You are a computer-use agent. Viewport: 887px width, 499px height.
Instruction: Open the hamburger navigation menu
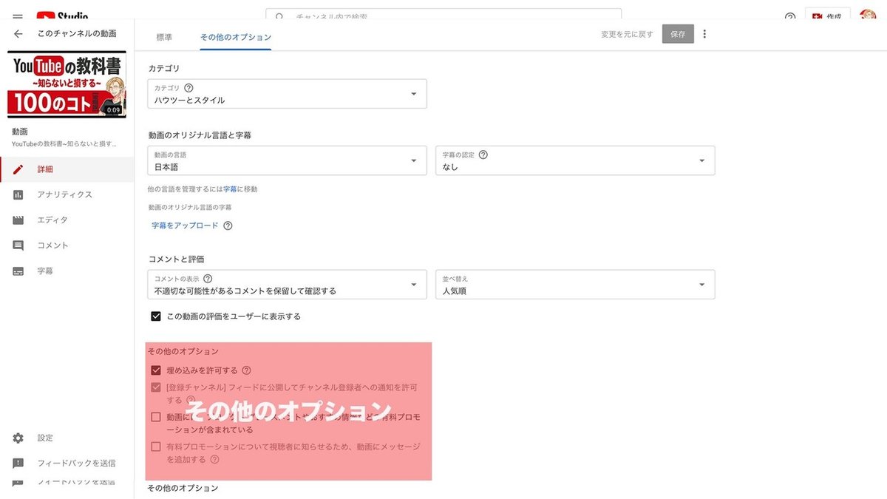(18, 14)
